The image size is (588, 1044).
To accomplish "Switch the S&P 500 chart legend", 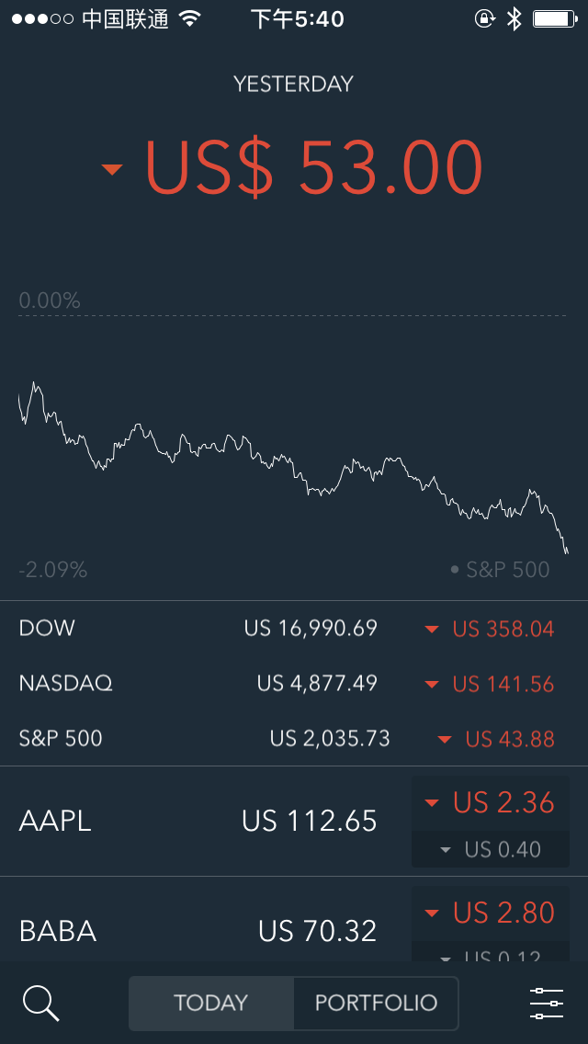I will (500, 570).
